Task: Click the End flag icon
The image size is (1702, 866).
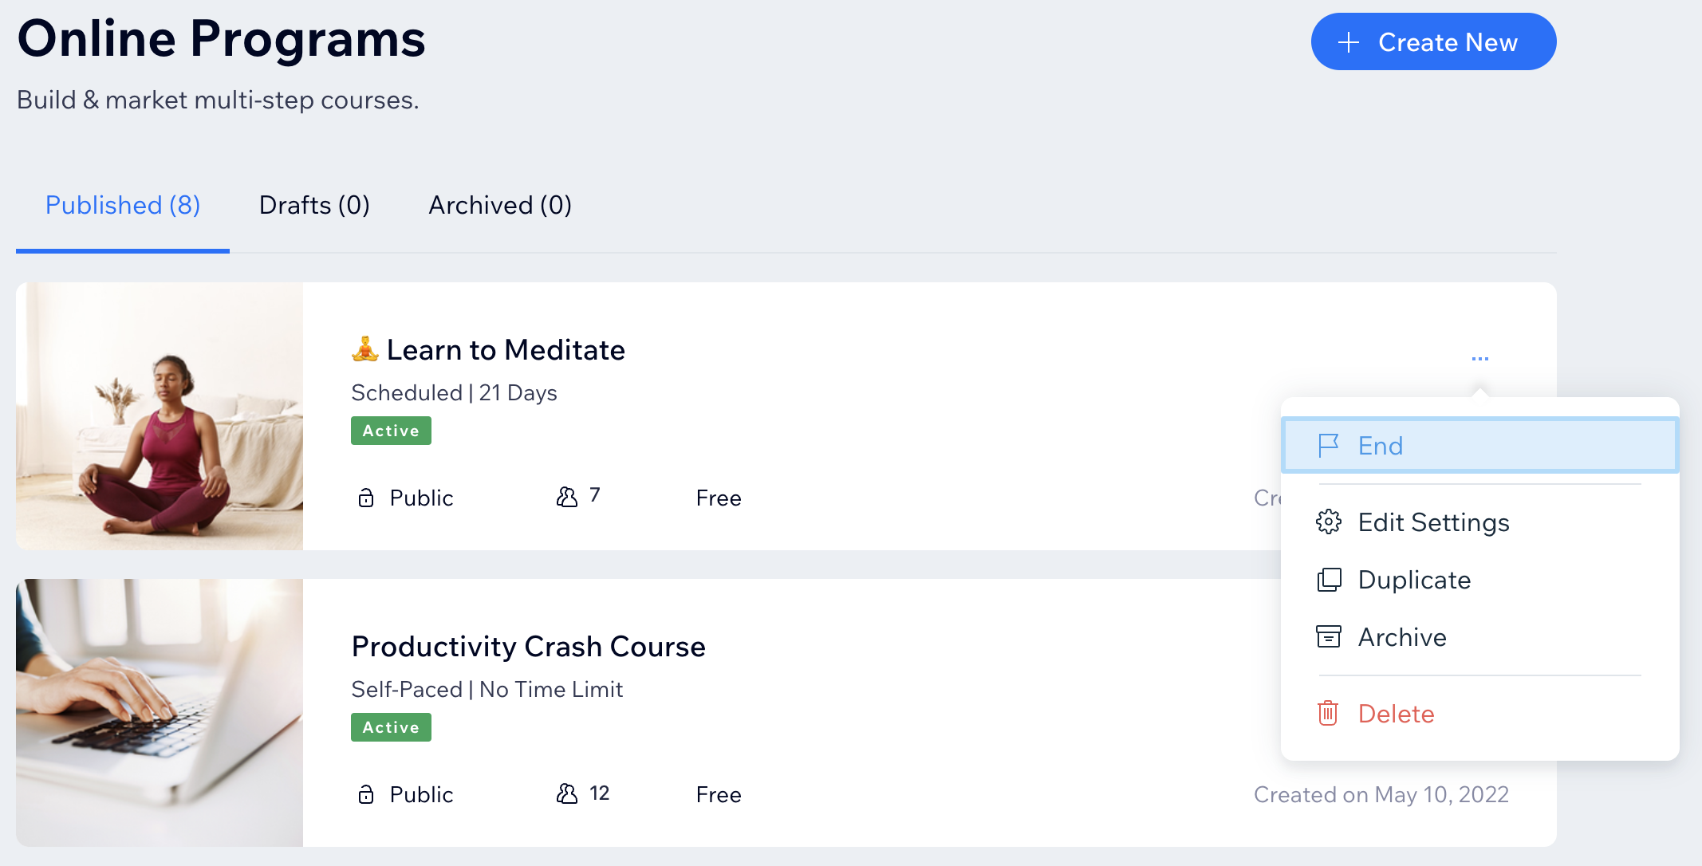Action: 1328,446
